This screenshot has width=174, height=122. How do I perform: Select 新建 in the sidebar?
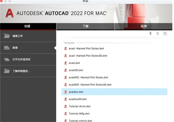(x=28, y=48)
